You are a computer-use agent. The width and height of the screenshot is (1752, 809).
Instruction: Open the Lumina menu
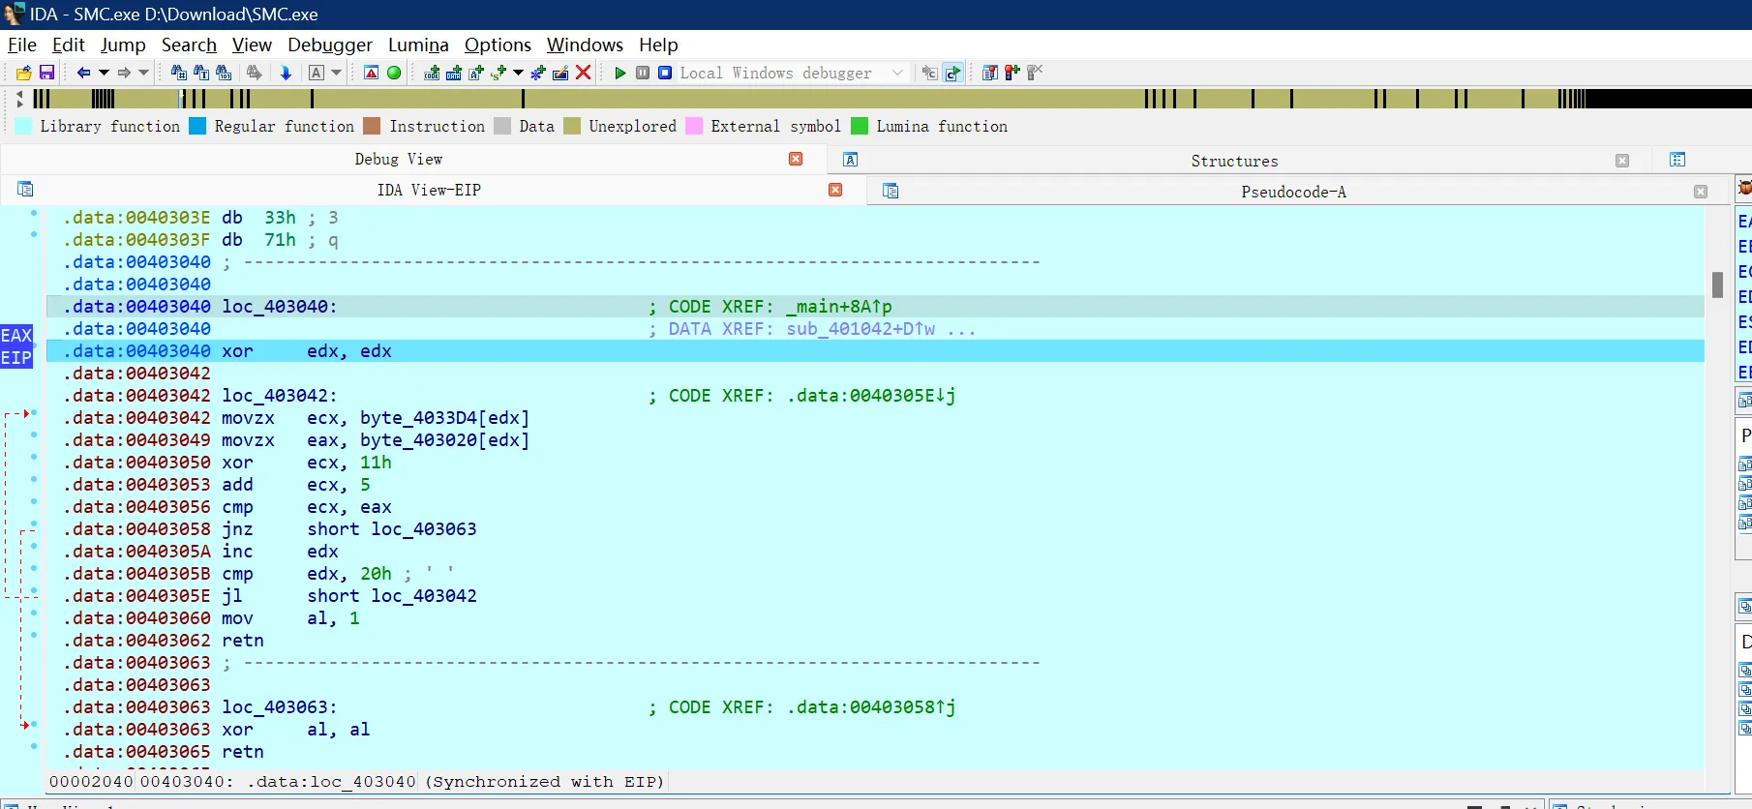pyautogui.click(x=418, y=45)
